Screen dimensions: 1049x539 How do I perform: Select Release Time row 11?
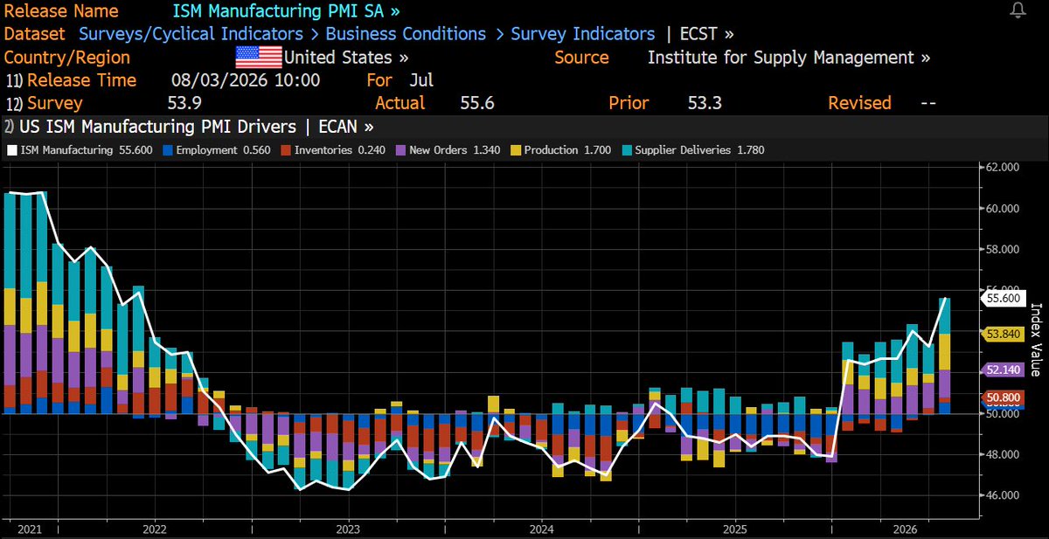coord(72,80)
